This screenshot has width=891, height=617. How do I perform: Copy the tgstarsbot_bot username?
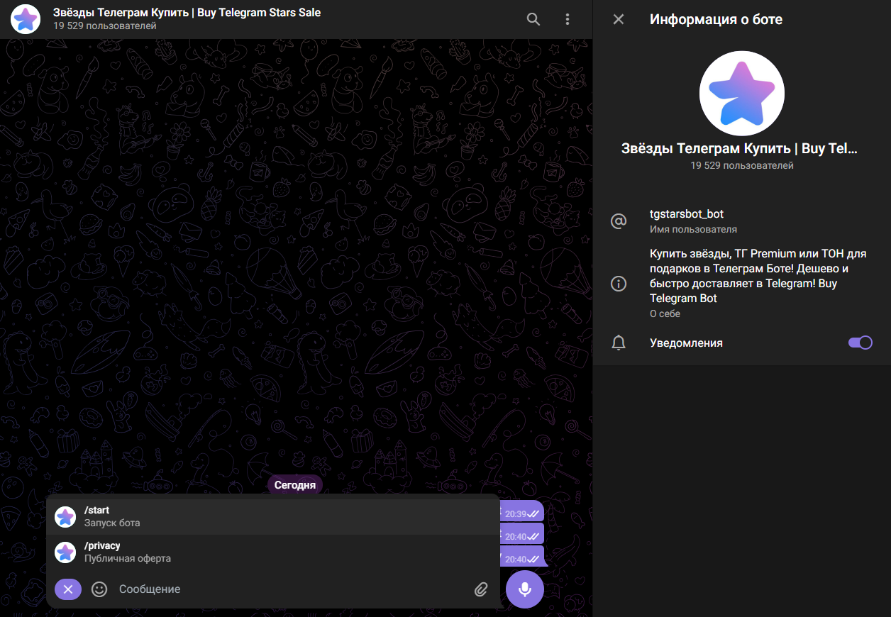(x=687, y=214)
